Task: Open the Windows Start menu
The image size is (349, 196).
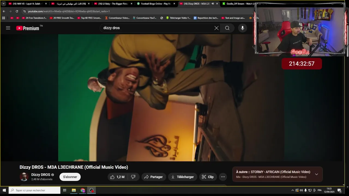Action: coord(4,190)
